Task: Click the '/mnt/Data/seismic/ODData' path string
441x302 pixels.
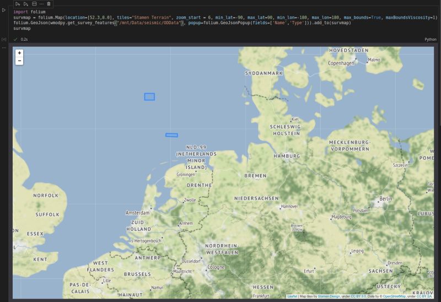Action: coord(149,23)
